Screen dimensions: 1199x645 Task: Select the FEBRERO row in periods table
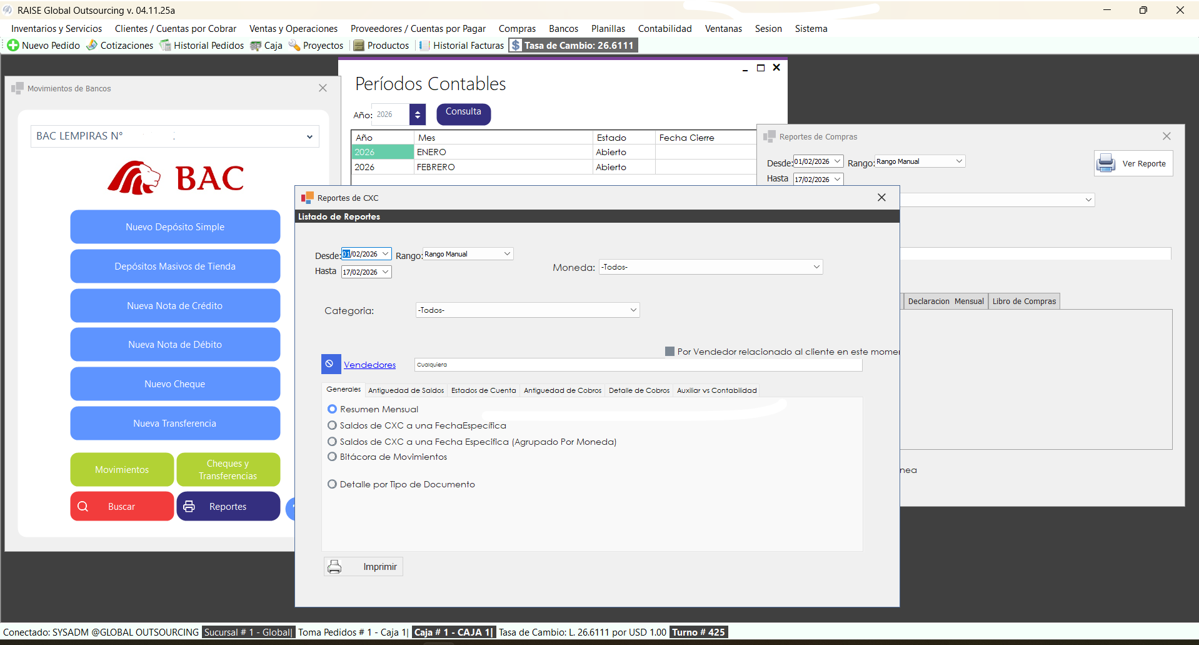pyautogui.click(x=553, y=167)
